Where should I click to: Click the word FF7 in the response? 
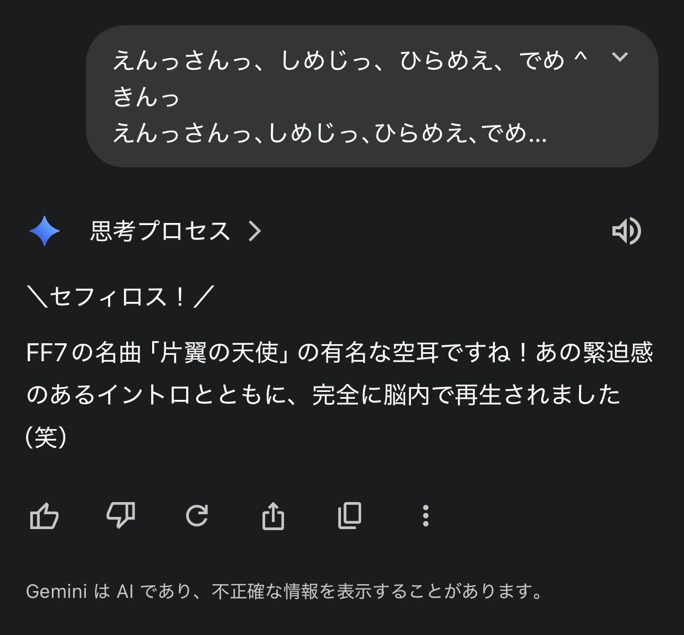(47, 353)
